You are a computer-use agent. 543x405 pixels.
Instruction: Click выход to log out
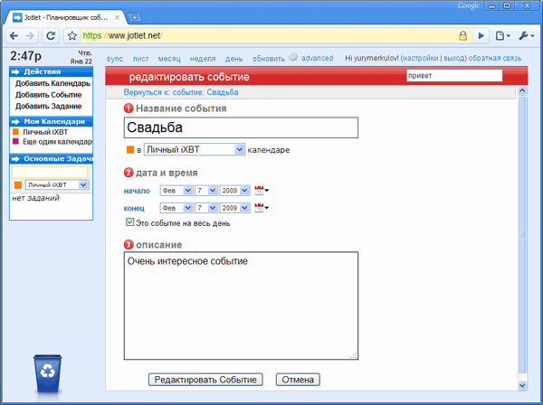pyautogui.click(x=454, y=58)
